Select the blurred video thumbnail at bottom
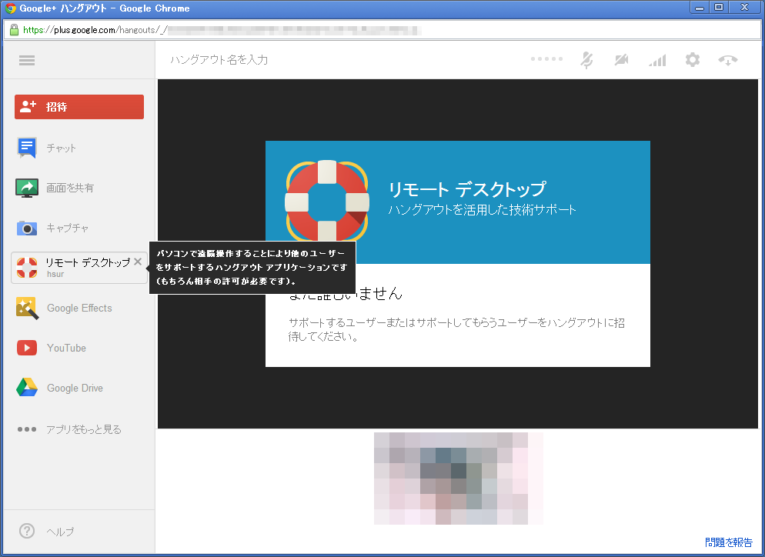The width and height of the screenshot is (765, 557). [458, 478]
